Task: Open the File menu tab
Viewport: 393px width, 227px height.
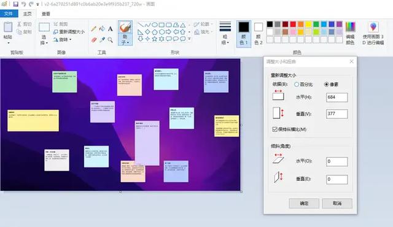Action: tap(9, 13)
